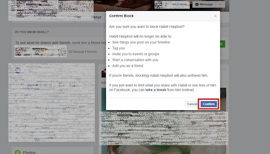The height and width of the screenshot is (154, 270).
Task: Close the Confirm Block dialog
Action: (215, 16)
